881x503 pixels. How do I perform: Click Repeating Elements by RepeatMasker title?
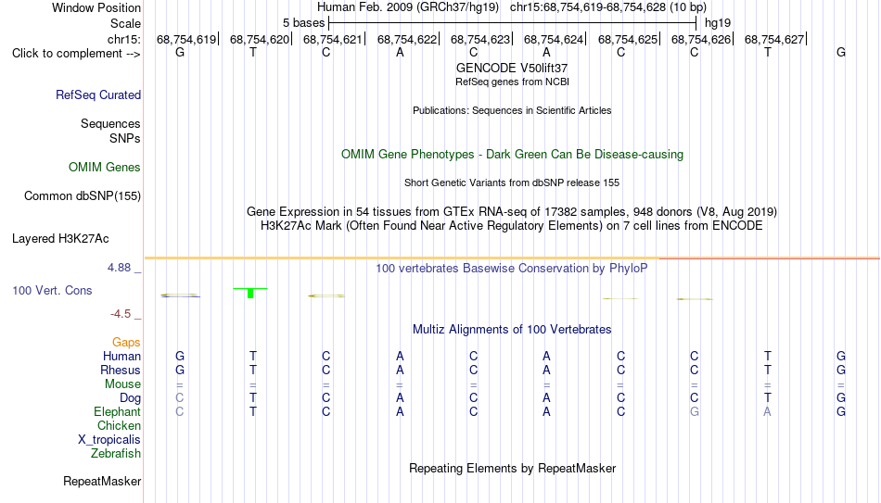512,468
